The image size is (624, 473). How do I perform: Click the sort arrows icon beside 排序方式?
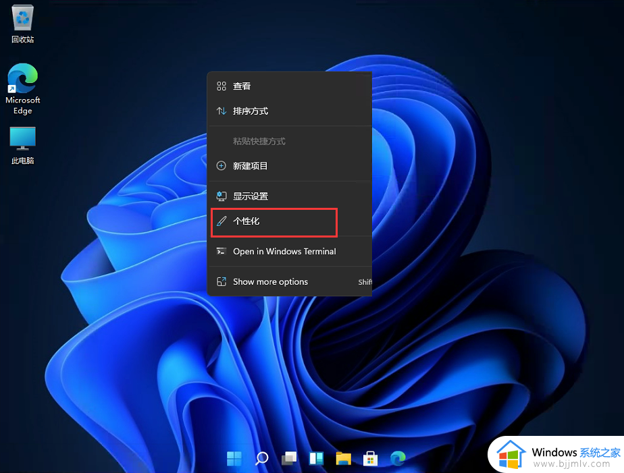click(222, 111)
